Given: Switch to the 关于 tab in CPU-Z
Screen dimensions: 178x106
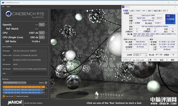Looking at the screenshot, I should [x=164, y=11].
